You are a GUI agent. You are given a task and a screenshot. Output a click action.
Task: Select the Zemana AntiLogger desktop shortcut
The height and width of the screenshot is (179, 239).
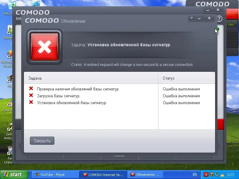pos(8,132)
